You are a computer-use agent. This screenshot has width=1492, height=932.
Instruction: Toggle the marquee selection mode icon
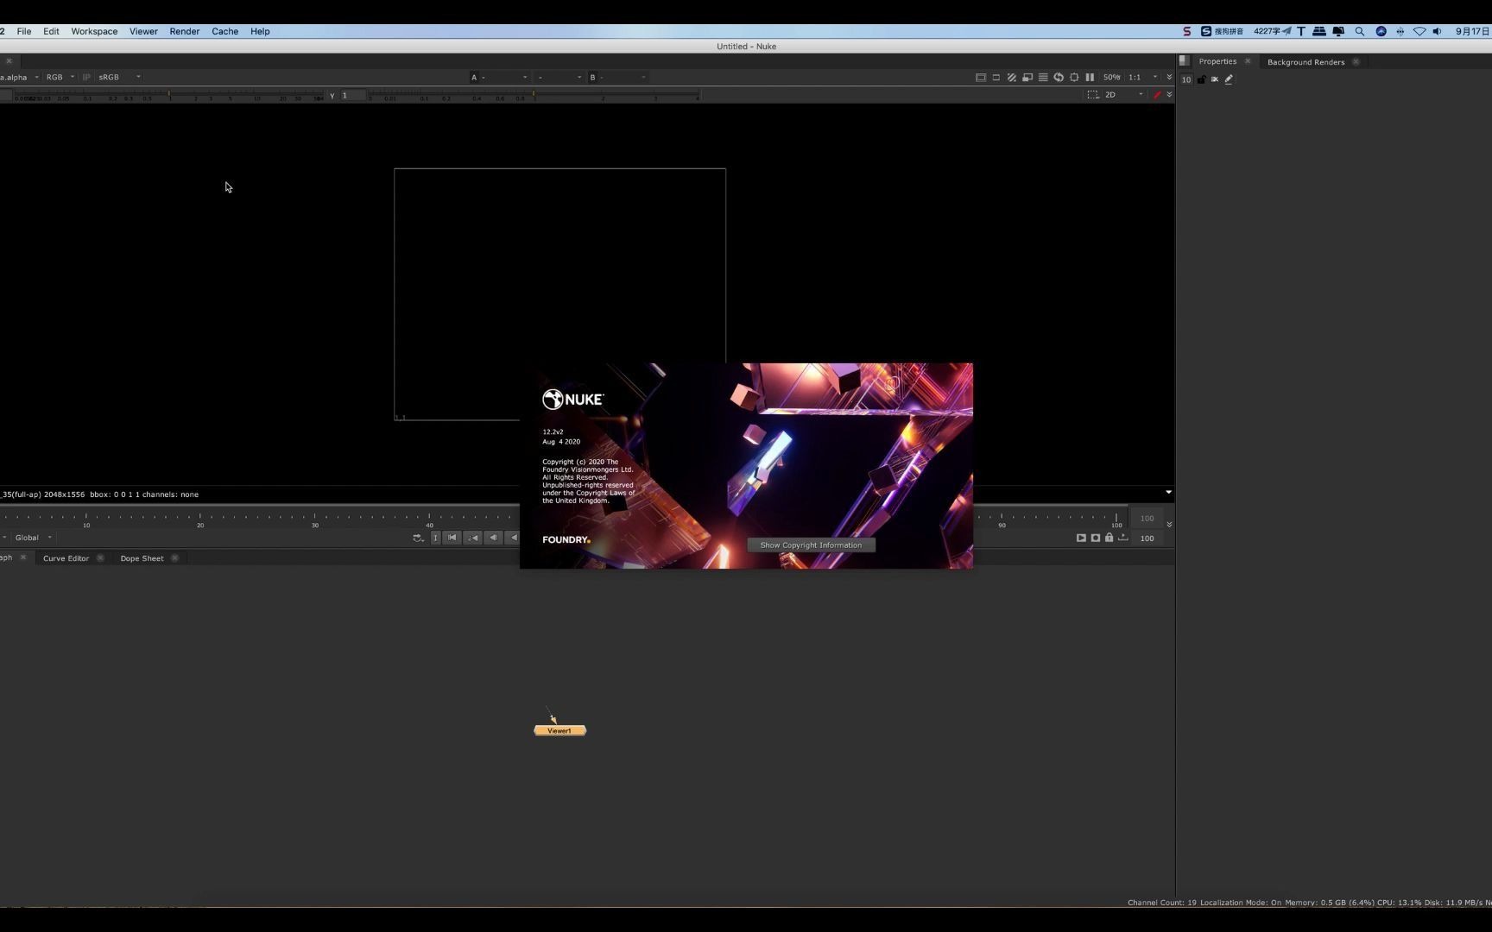pyautogui.click(x=1093, y=94)
